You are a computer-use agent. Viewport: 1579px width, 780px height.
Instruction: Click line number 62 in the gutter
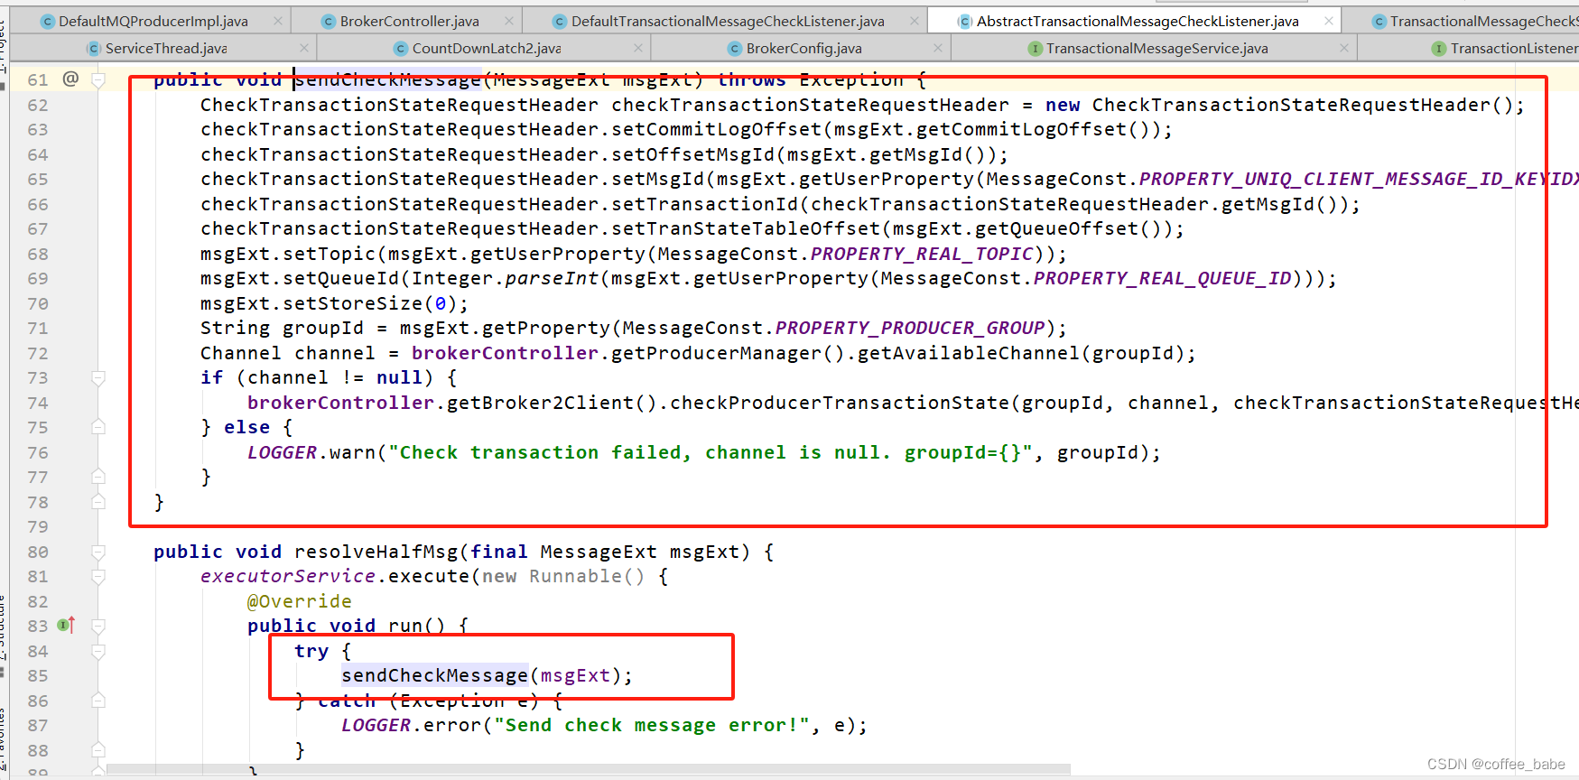38,106
